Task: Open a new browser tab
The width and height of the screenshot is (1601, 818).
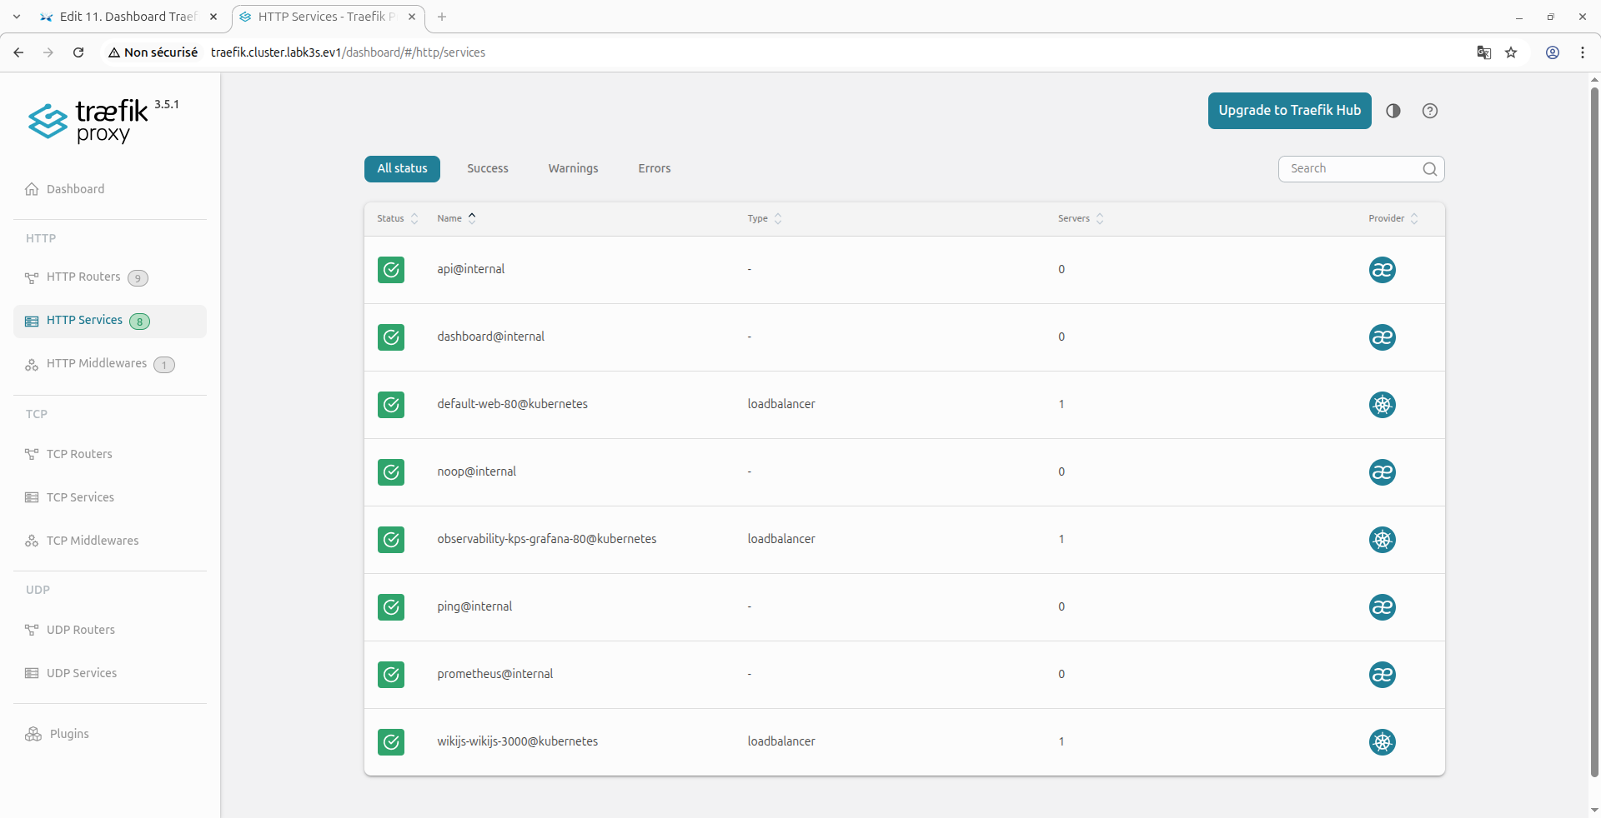Action: point(442,17)
